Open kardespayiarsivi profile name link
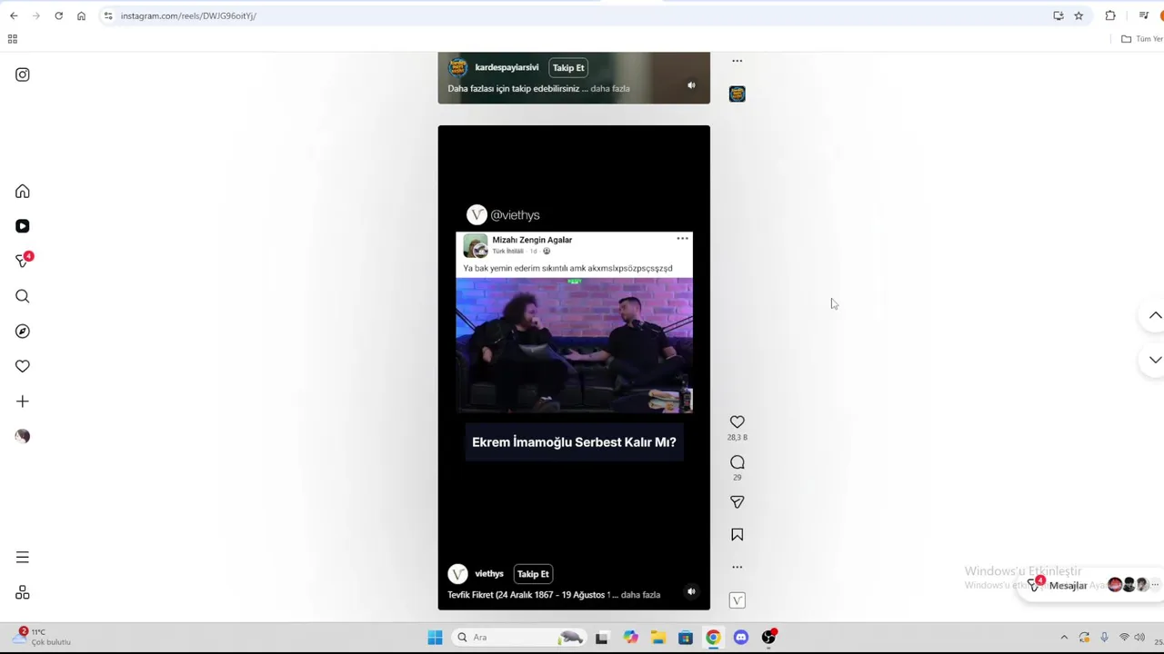Viewport: 1164px width, 654px height. [507, 67]
